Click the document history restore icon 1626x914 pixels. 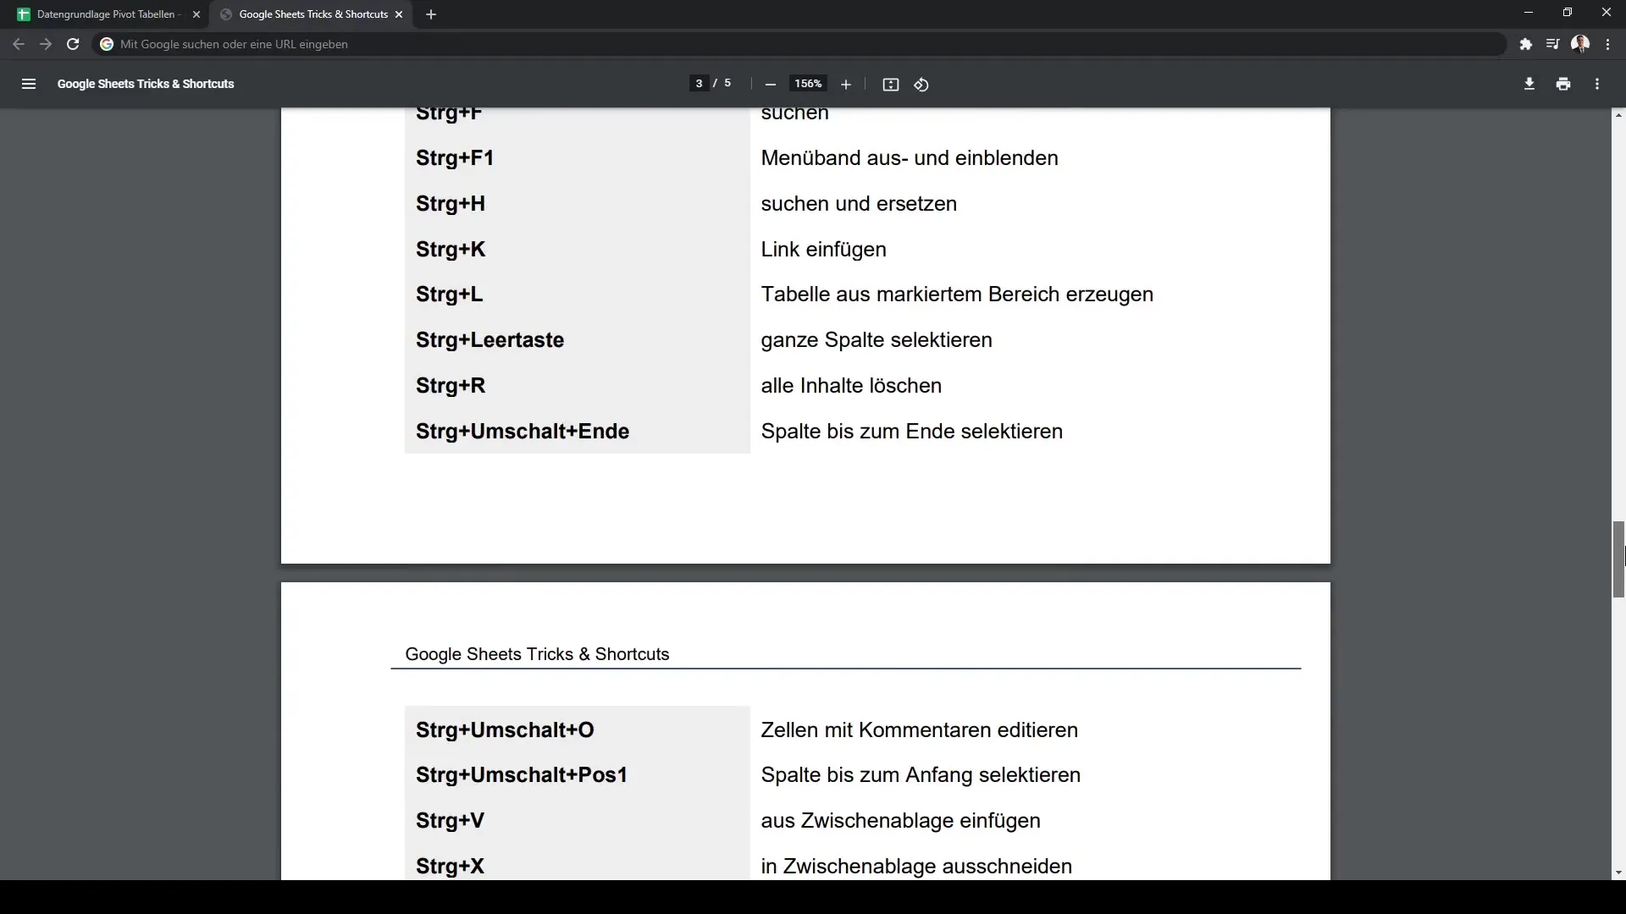(921, 84)
